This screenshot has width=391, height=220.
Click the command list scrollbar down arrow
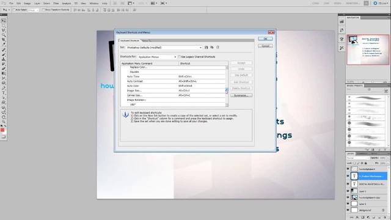pyautogui.click(x=227, y=105)
